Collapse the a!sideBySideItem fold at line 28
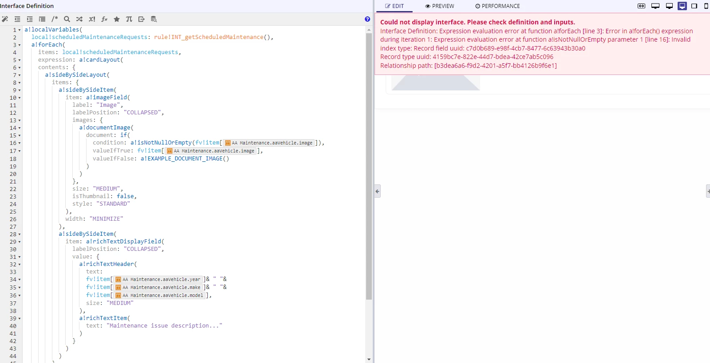Screen dimensions: 710x363 pos(20,234)
